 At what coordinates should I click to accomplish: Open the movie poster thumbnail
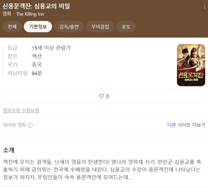[x=191, y=65]
